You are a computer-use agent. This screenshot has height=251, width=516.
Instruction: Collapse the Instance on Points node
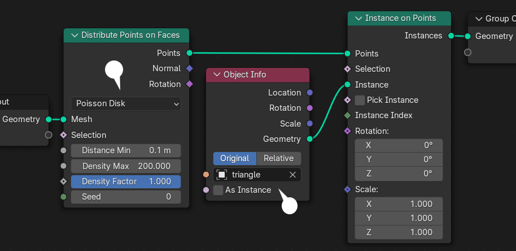tap(357, 18)
